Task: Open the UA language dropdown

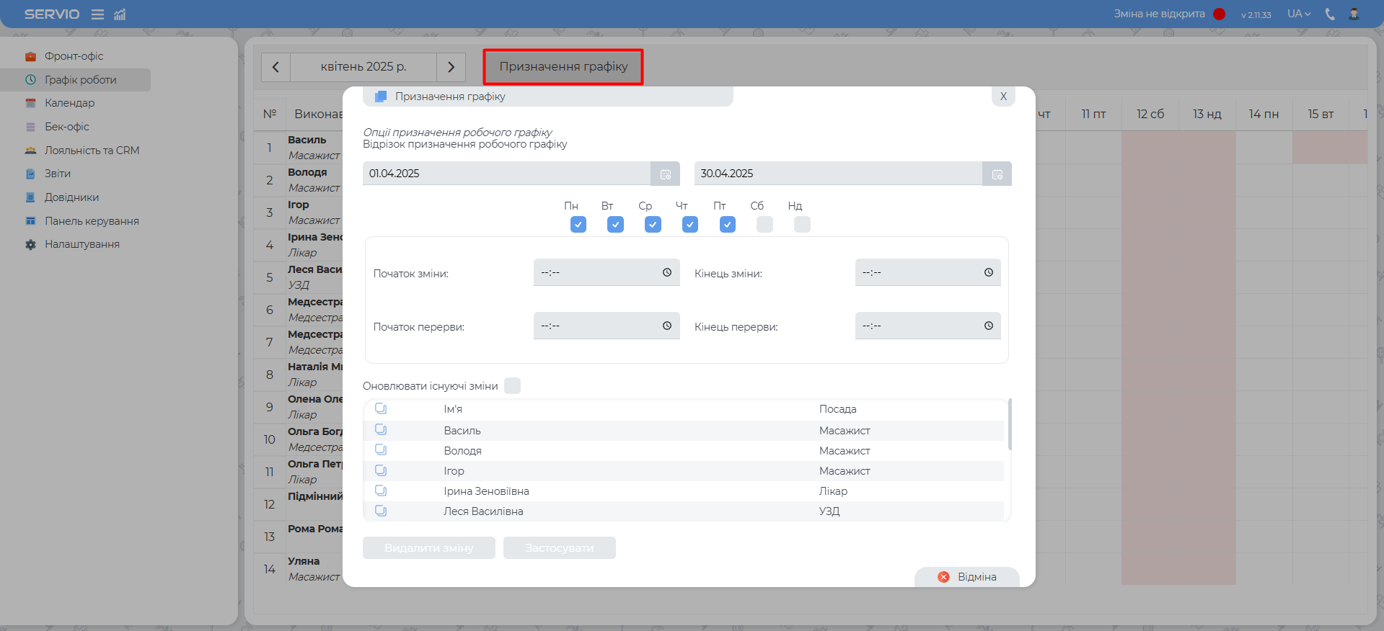Action: [x=1299, y=14]
